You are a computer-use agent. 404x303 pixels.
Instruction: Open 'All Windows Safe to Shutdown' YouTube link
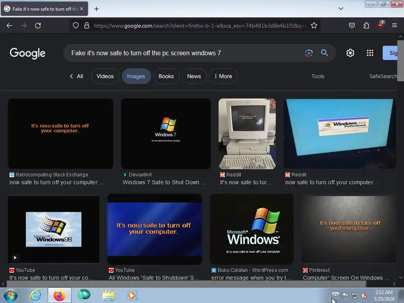(x=153, y=278)
